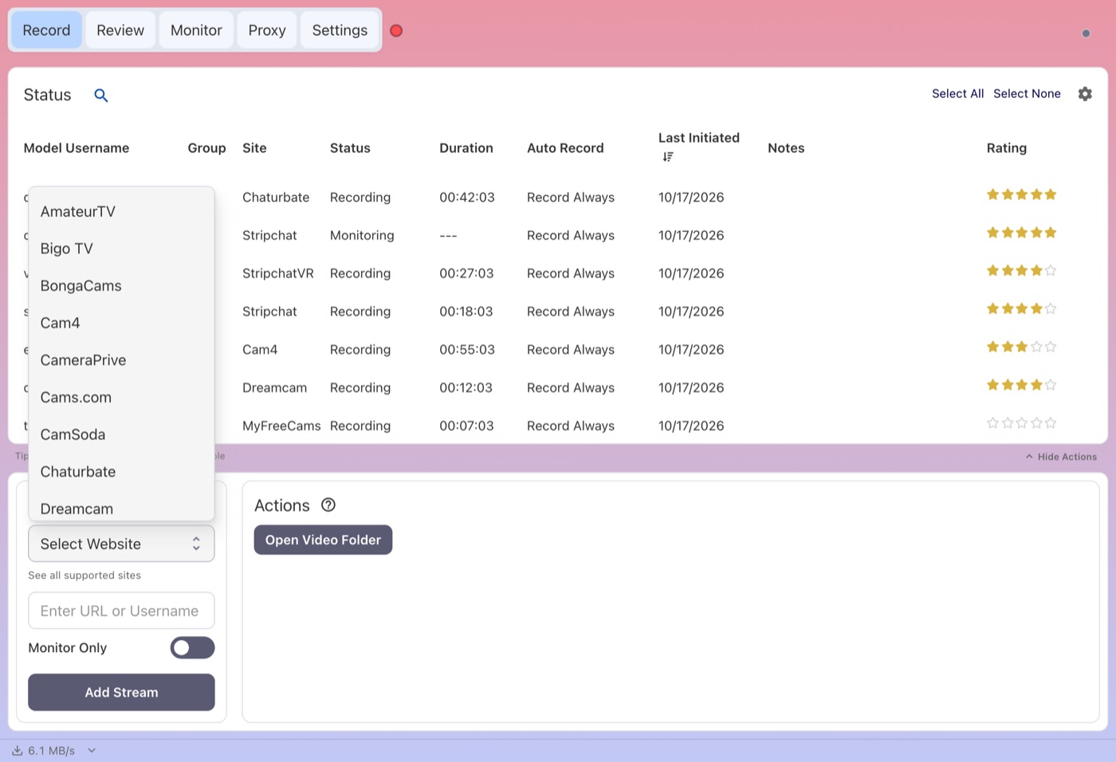This screenshot has height=762, width=1116.
Task: Switch to the Review tab
Action: pyautogui.click(x=120, y=30)
